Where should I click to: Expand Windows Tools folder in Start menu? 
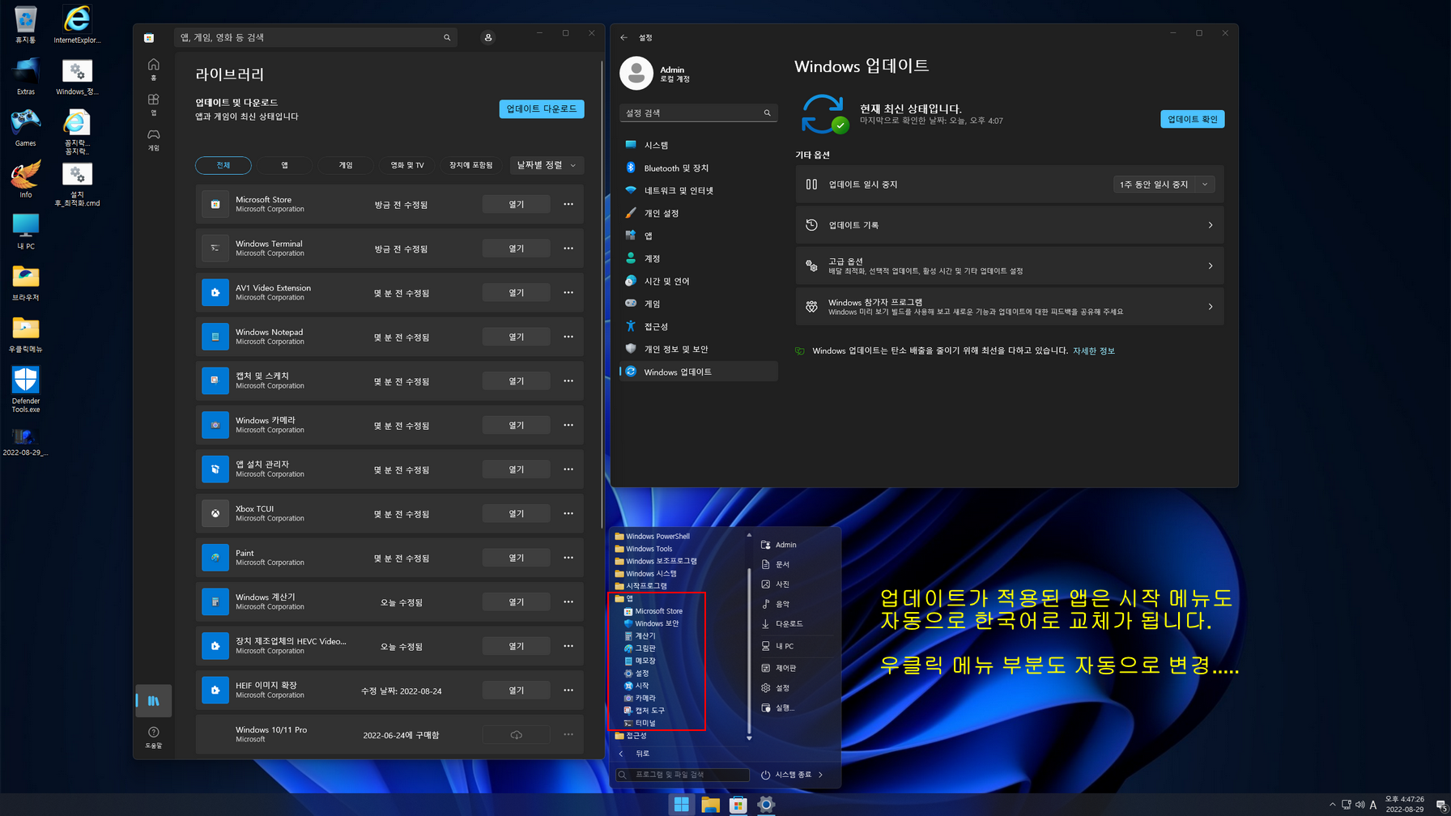click(643, 549)
